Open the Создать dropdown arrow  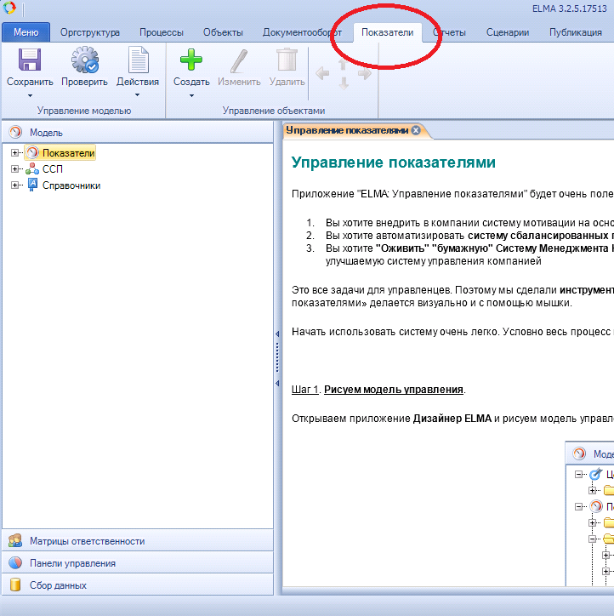coord(191,95)
